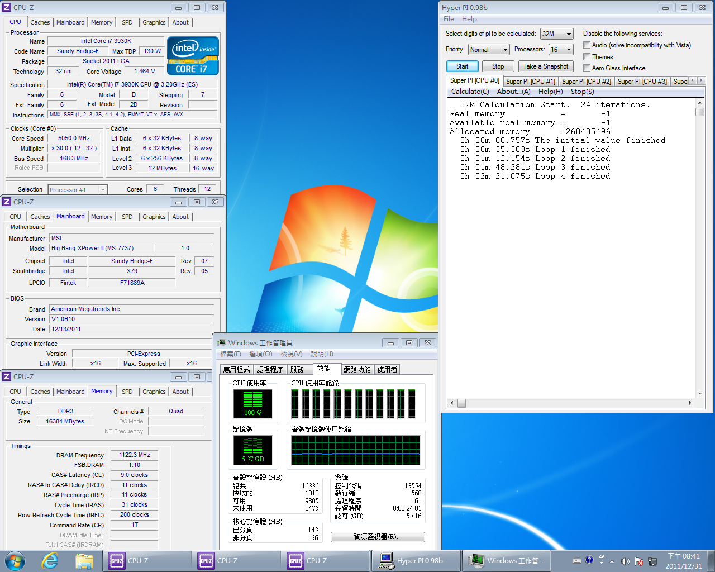Viewport: 715px width, 572px height.
Task: Open the Priority dropdown set to Normal
Action: point(489,50)
